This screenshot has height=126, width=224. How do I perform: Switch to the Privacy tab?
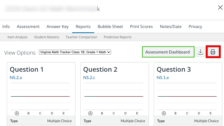pyautogui.click(x=195, y=27)
